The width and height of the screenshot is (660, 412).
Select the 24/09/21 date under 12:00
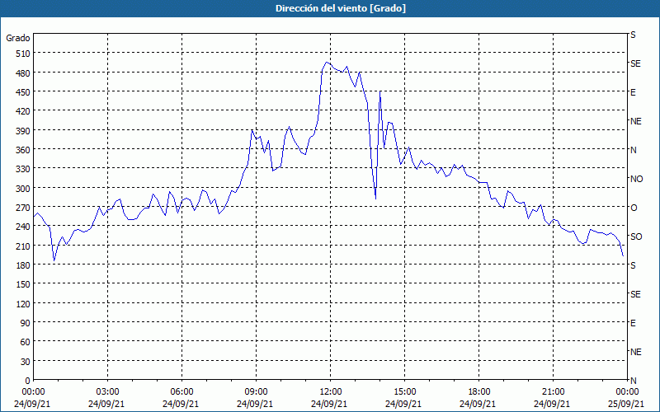point(329,404)
